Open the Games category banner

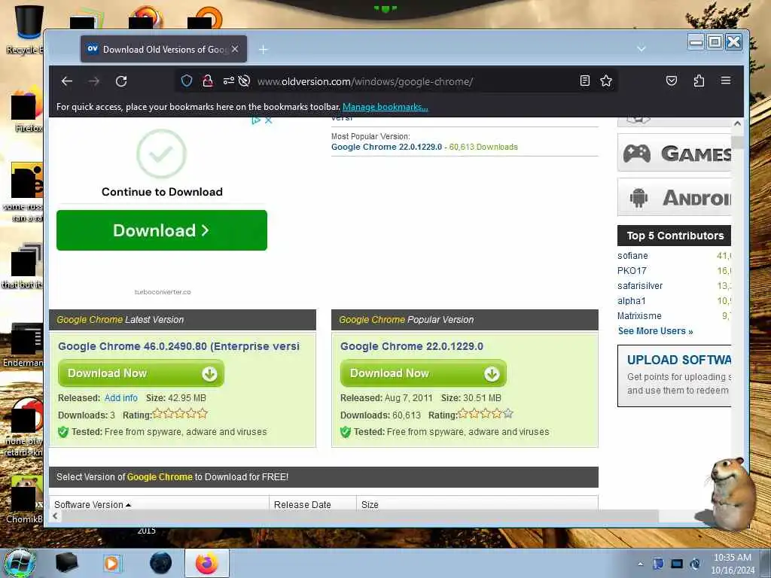coord(674,154)
